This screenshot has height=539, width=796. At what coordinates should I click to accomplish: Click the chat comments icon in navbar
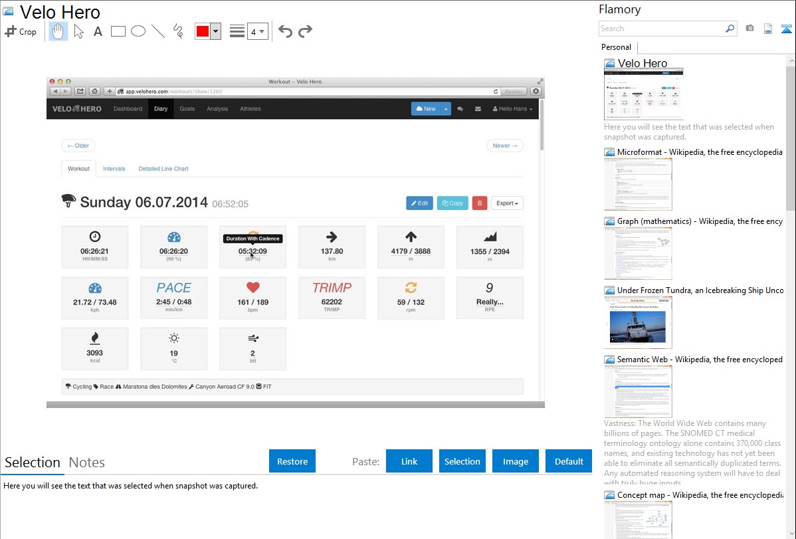pyautogui.click(x=460, y=109)
